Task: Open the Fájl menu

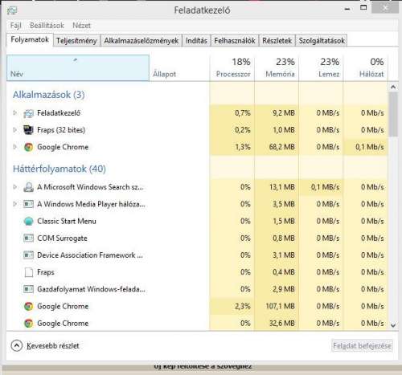Action: (15, 26)
